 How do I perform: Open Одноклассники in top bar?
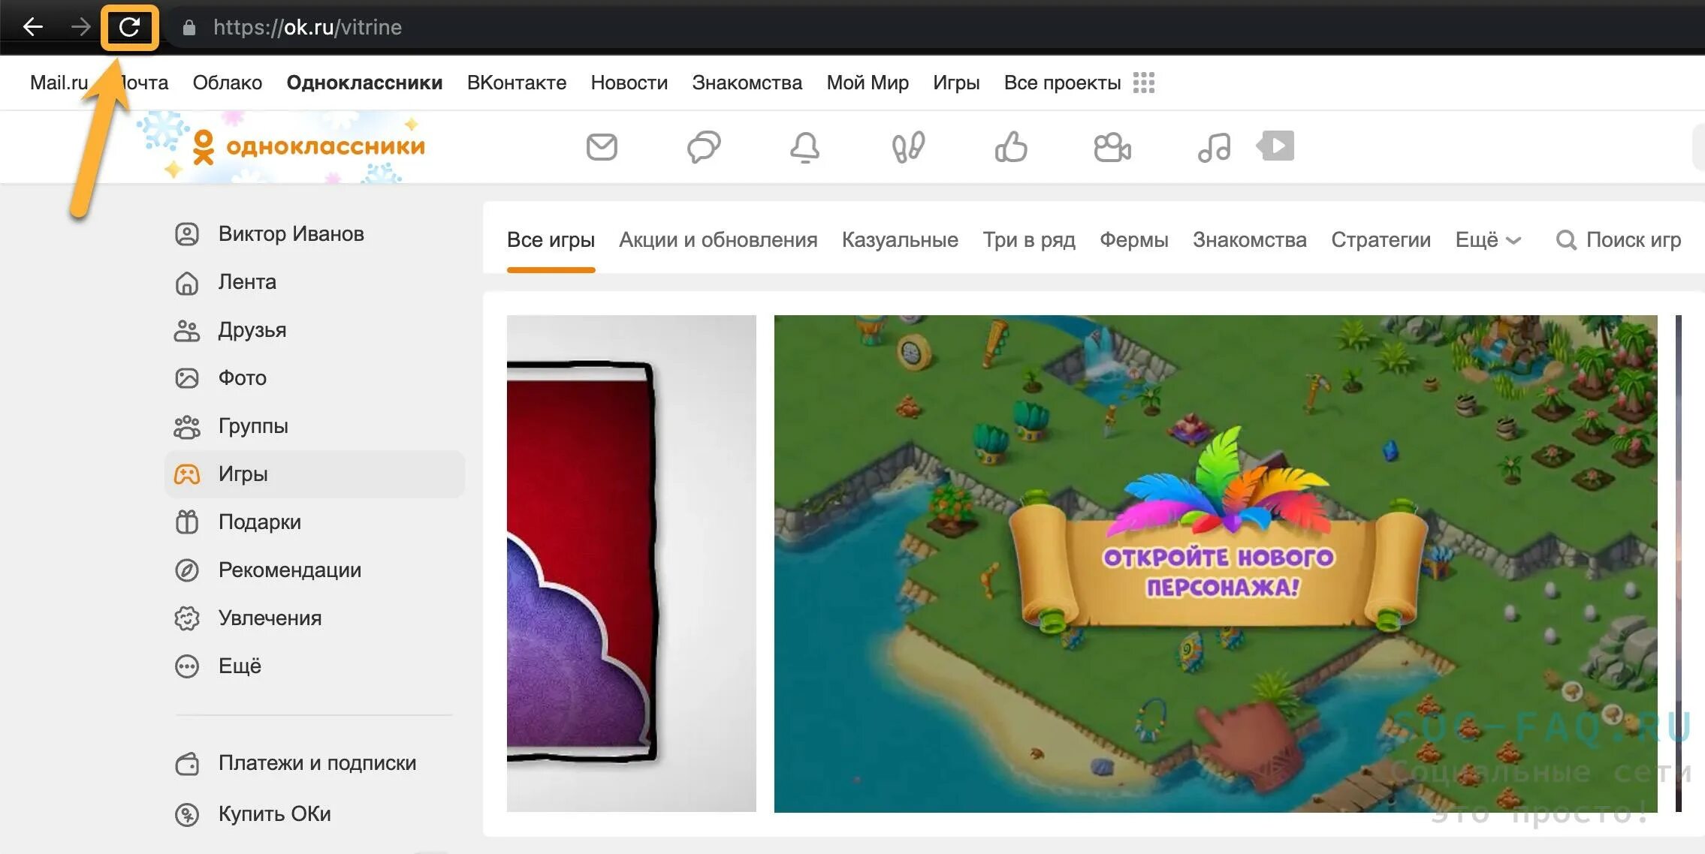point(364,83)
